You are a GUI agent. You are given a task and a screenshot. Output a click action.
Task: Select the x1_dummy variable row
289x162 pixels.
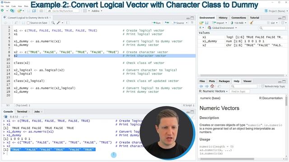pyautogui.click(x=242, y=41)
